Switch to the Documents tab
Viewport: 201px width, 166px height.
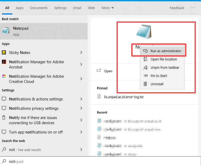point(39,8)
